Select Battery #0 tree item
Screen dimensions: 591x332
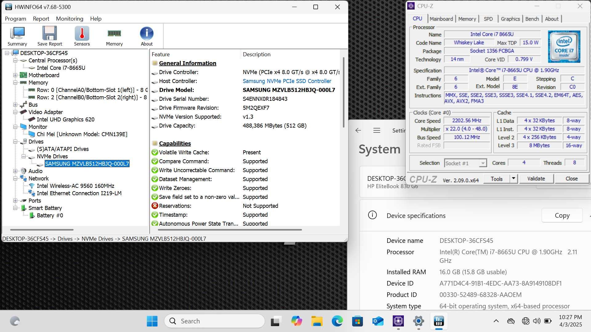[x=50, y=215]
